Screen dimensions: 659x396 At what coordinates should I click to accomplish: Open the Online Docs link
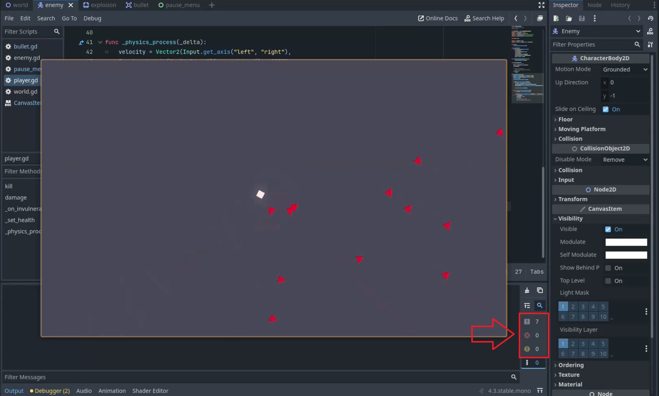(438, 18)
